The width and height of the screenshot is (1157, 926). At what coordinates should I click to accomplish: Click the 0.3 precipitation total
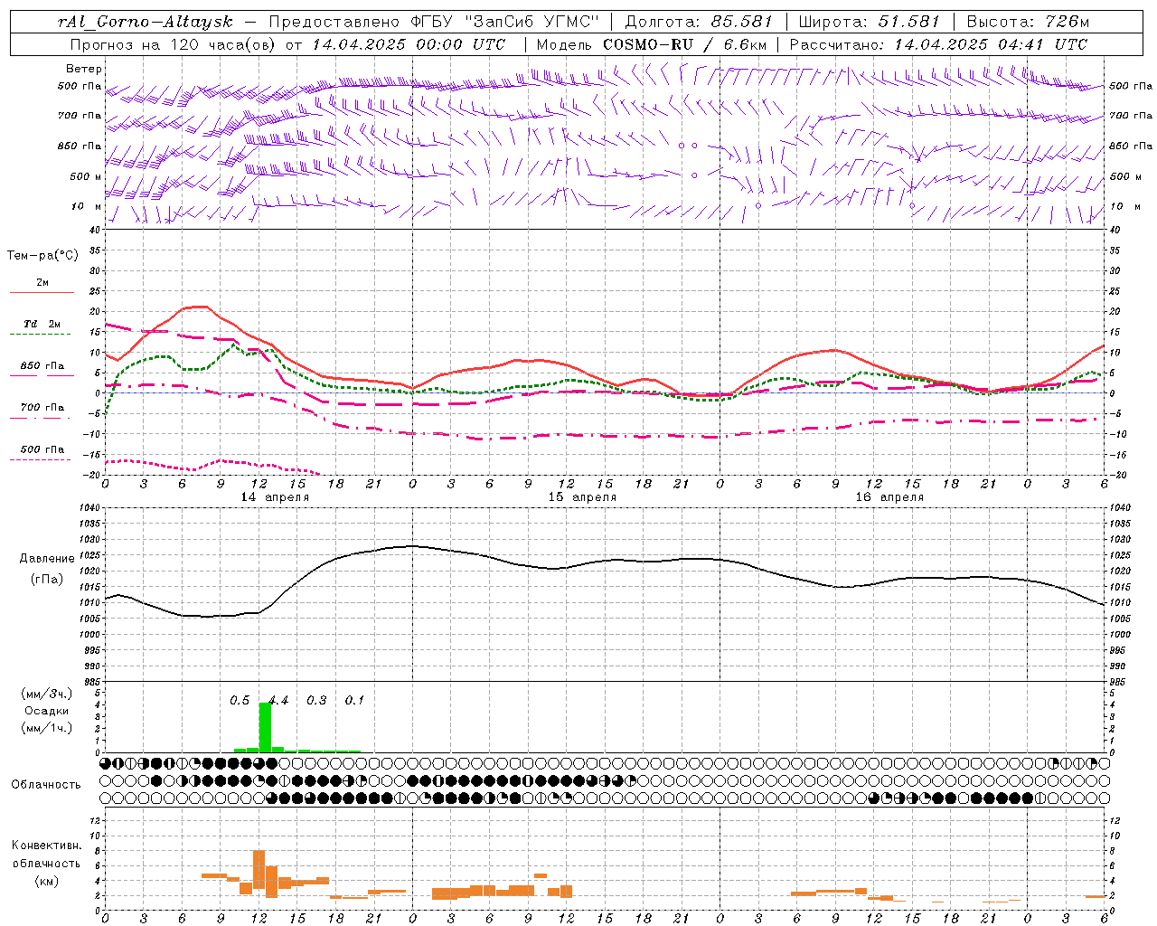click(316, 701)
